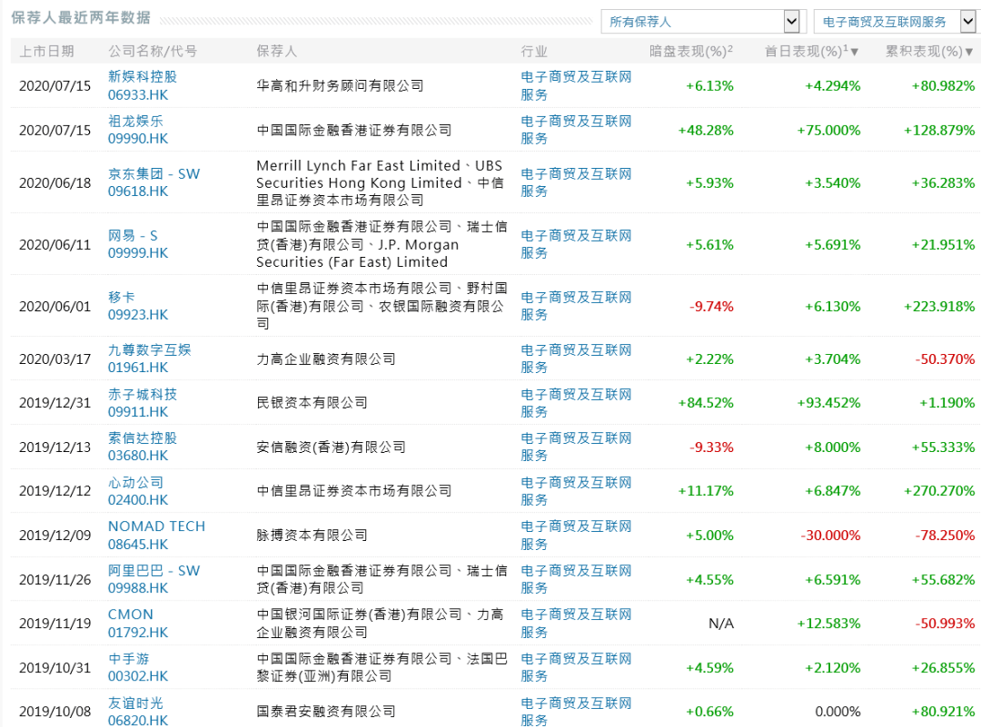This screenshot has width=981, height=727.
Task: Open NOMAD TECH 08645.HK company link
Action: [x=156, y=535]
